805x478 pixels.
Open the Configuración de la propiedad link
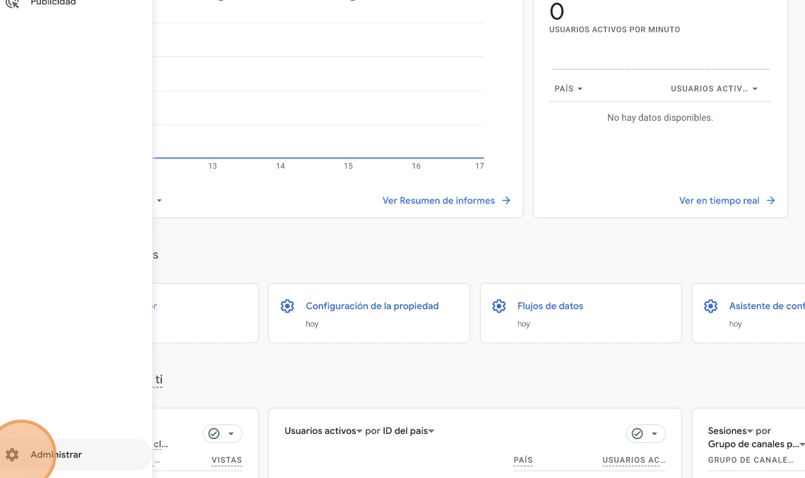(x=372, y=306)
